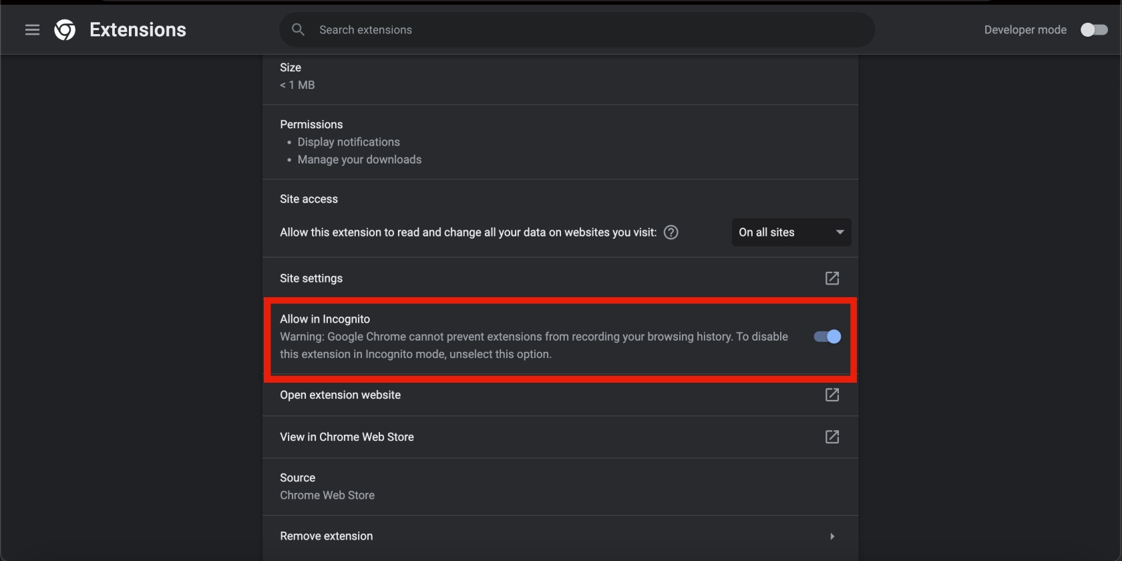Viewport: 1122px width, 561px height.
Task: Expand the Remove extension arrow
Action: [x=832, y=536]
